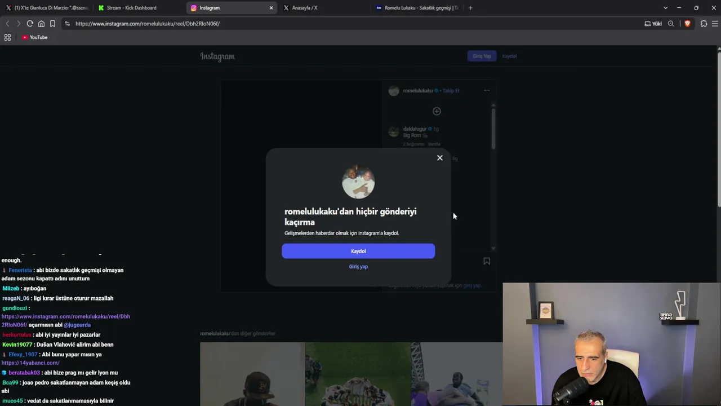Click the Takip Et follow link
Screen dimensions: 721x406
pos(451,91)
